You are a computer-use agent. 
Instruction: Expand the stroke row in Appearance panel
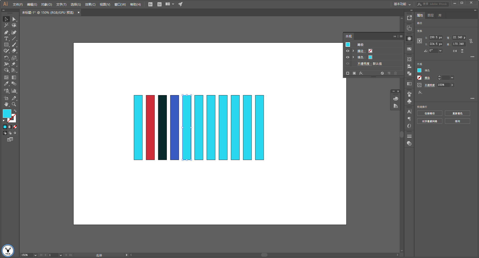[x=353, y=51]
